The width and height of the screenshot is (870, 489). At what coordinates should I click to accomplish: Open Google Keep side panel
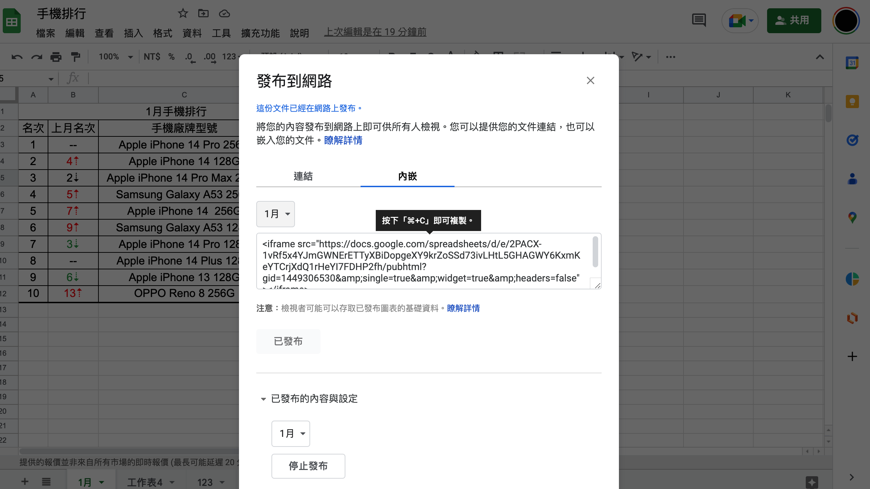[852, 102]
